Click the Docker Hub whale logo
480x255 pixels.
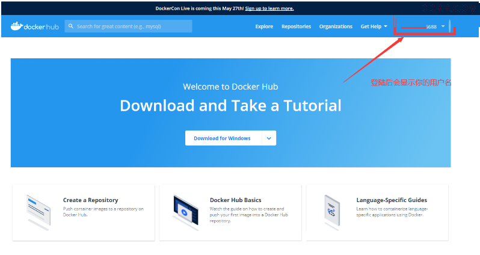35,26
